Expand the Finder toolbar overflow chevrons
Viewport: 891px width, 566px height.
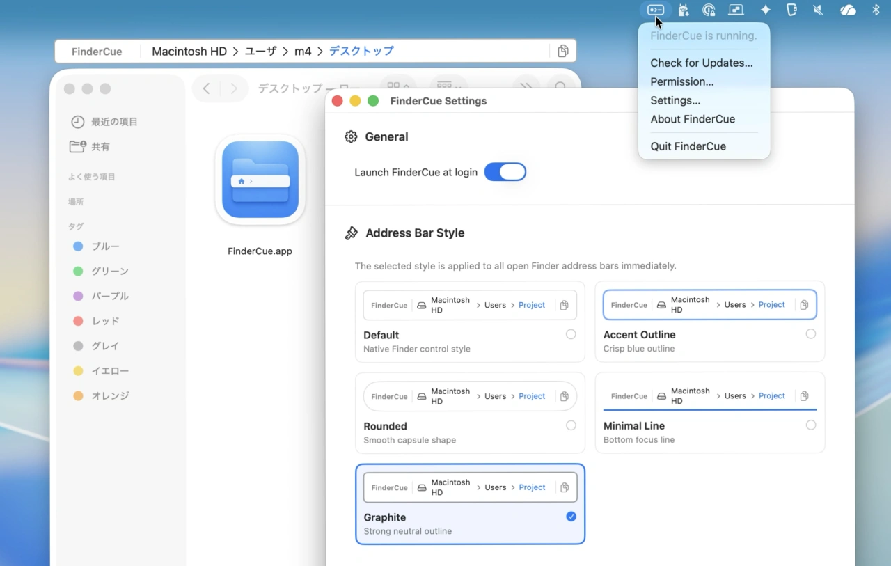click(526, 87)
